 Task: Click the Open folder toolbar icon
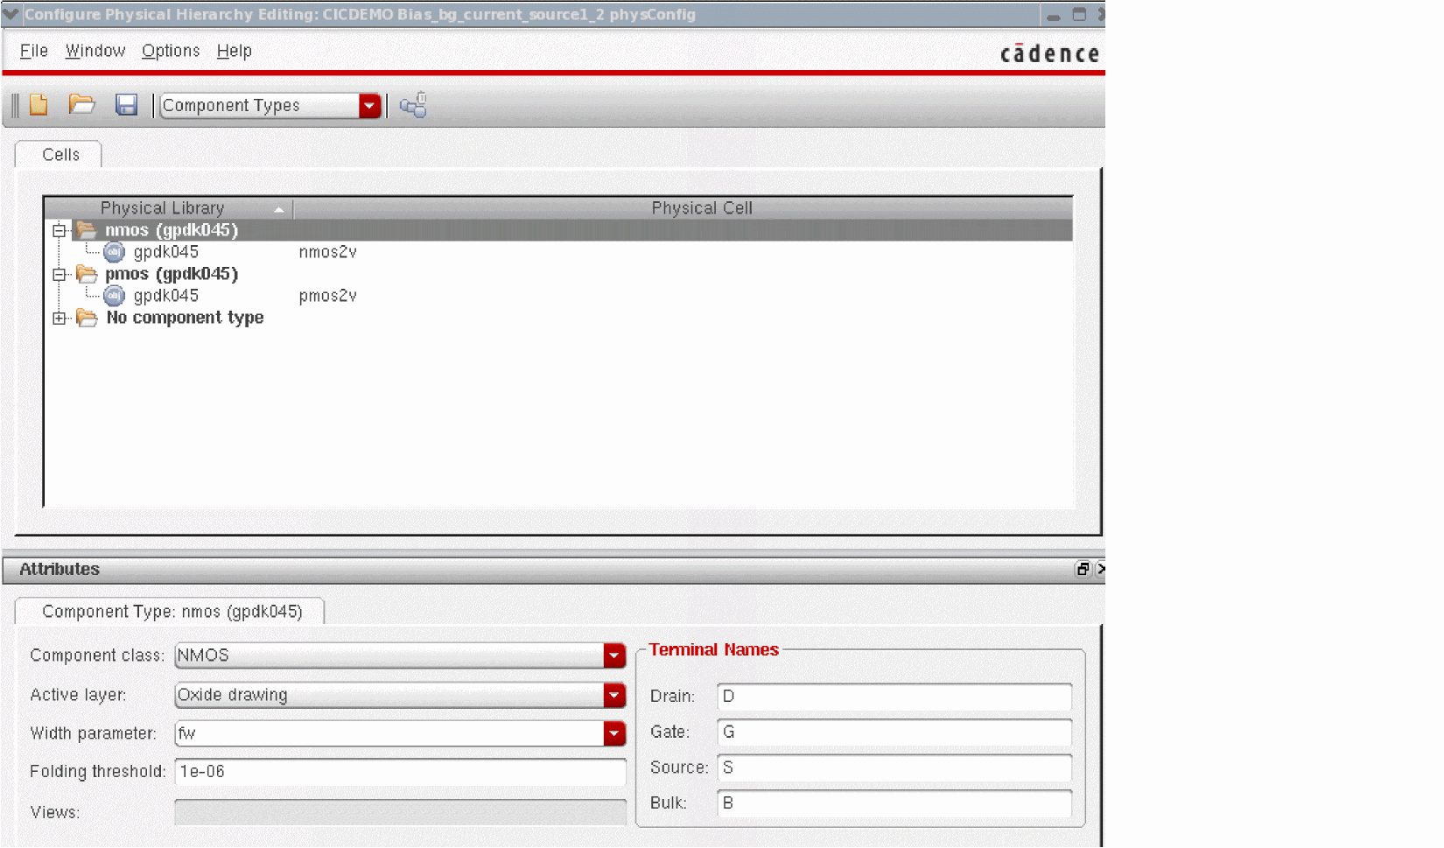click(81, 105)
